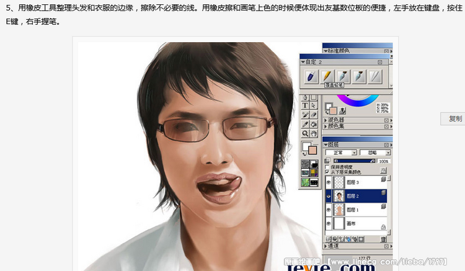Hide 图层 3 using its eye icon
The height and width of the screenshot is (271, 465).
[x=329, y=182]
